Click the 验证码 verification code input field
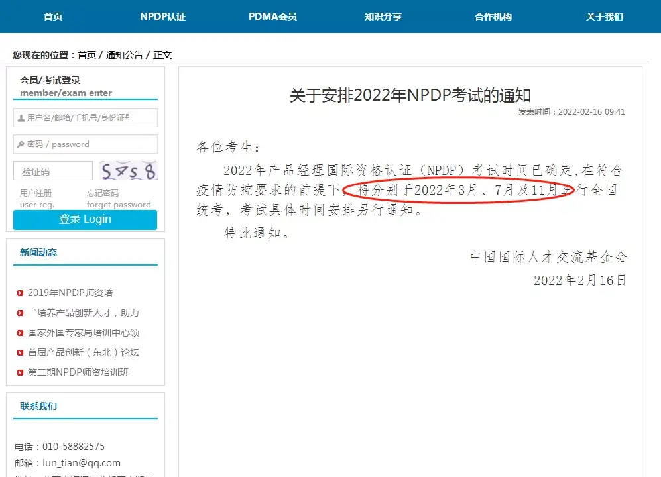 click(x=53, y=170)
